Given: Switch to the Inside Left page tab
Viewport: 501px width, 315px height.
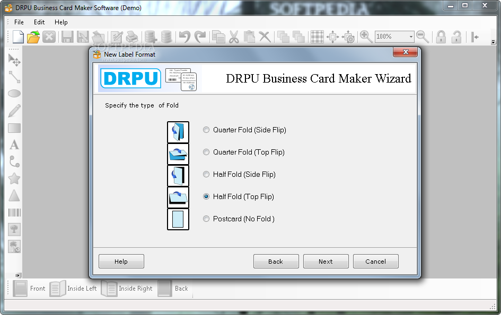Looking at the screenshot, I should point(73,289).
